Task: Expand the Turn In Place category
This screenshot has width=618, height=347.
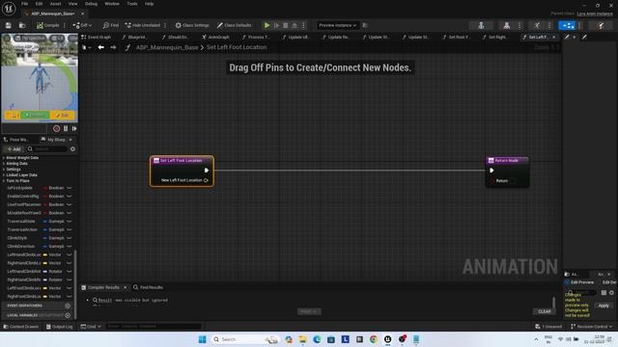Action: [x=4, y=181]
